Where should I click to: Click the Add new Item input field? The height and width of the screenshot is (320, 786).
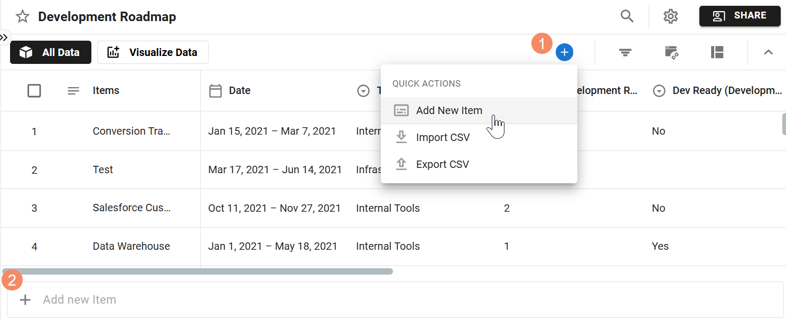coord(80,299)
